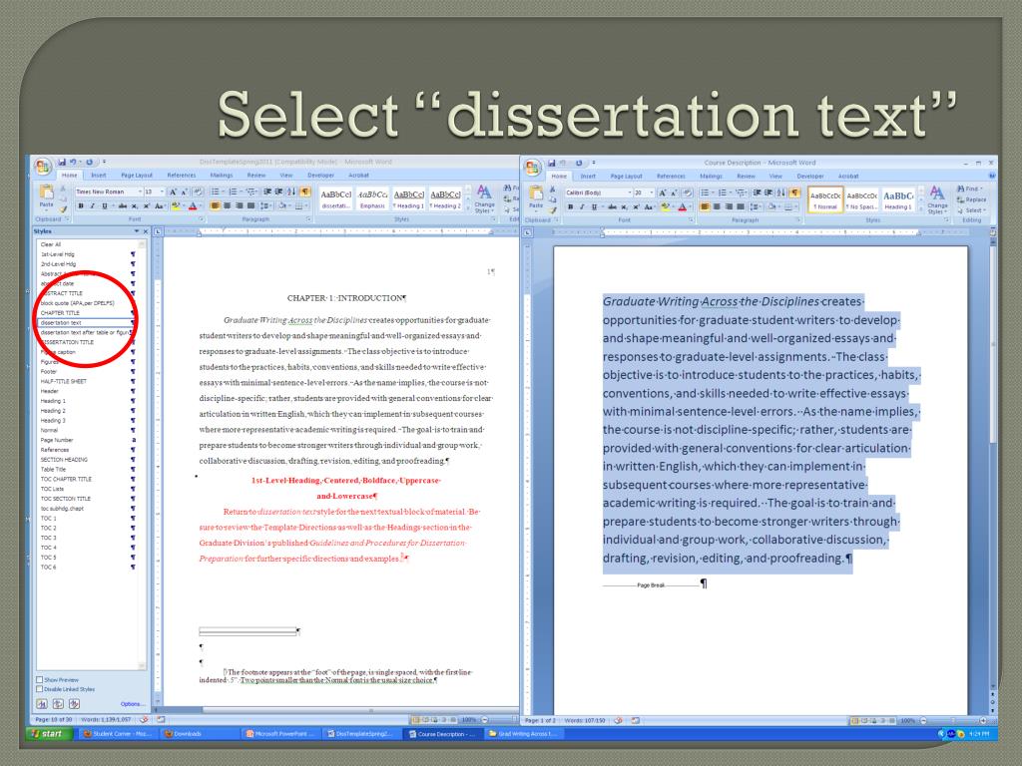
Task: Toggle Italic in the left Word window
Action: (x=92, y=205)
